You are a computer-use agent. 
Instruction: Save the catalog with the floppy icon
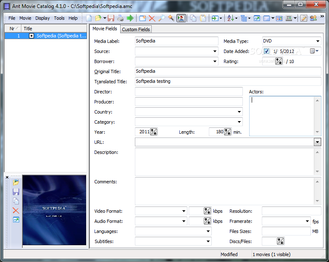pyautogui.click(x=111, y=18)
